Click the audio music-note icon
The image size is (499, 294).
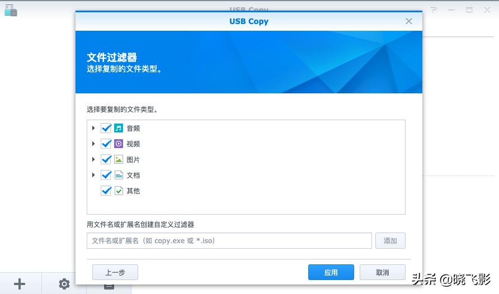click(x=119, y=128)
